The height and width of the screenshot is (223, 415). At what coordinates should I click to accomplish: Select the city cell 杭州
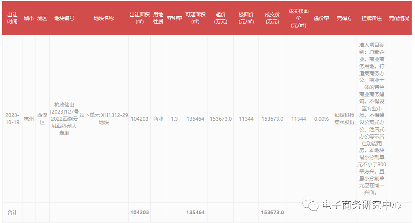pyautogui.click(x=29, y=119)
